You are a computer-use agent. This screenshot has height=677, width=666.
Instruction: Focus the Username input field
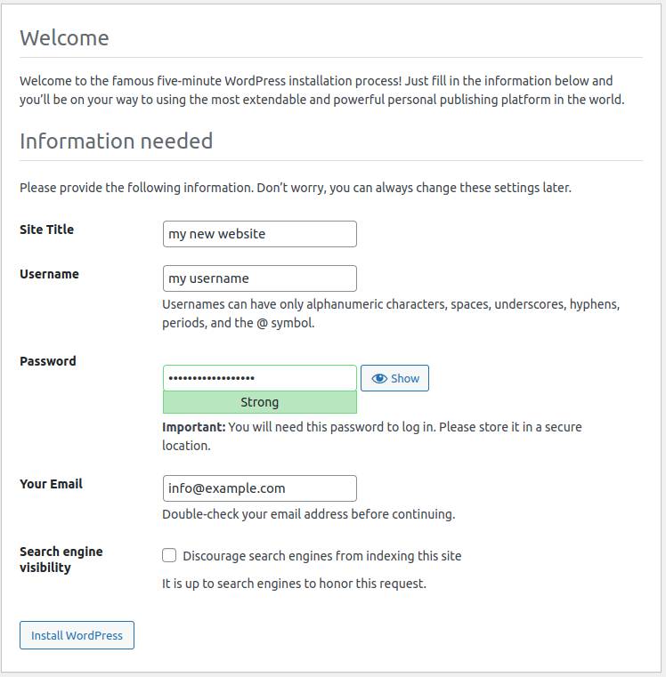click(260, 278)
